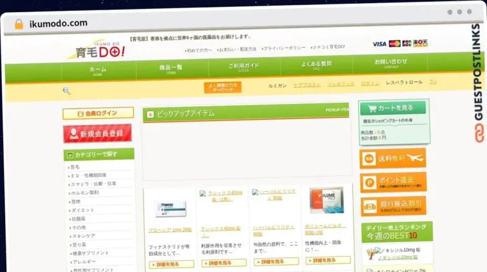Open 商品一覧 in the green navigation

point(171,69)
